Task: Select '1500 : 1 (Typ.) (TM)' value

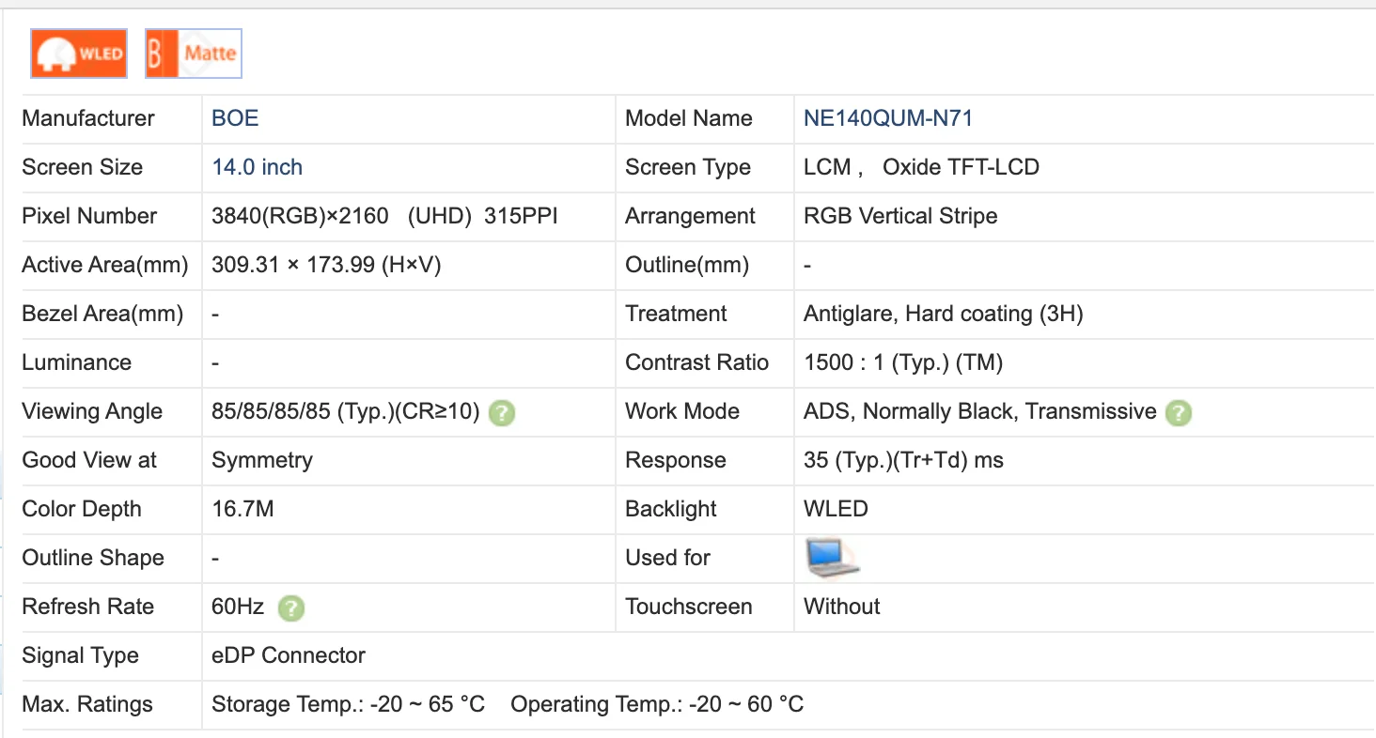Action: tap(903, 362)
